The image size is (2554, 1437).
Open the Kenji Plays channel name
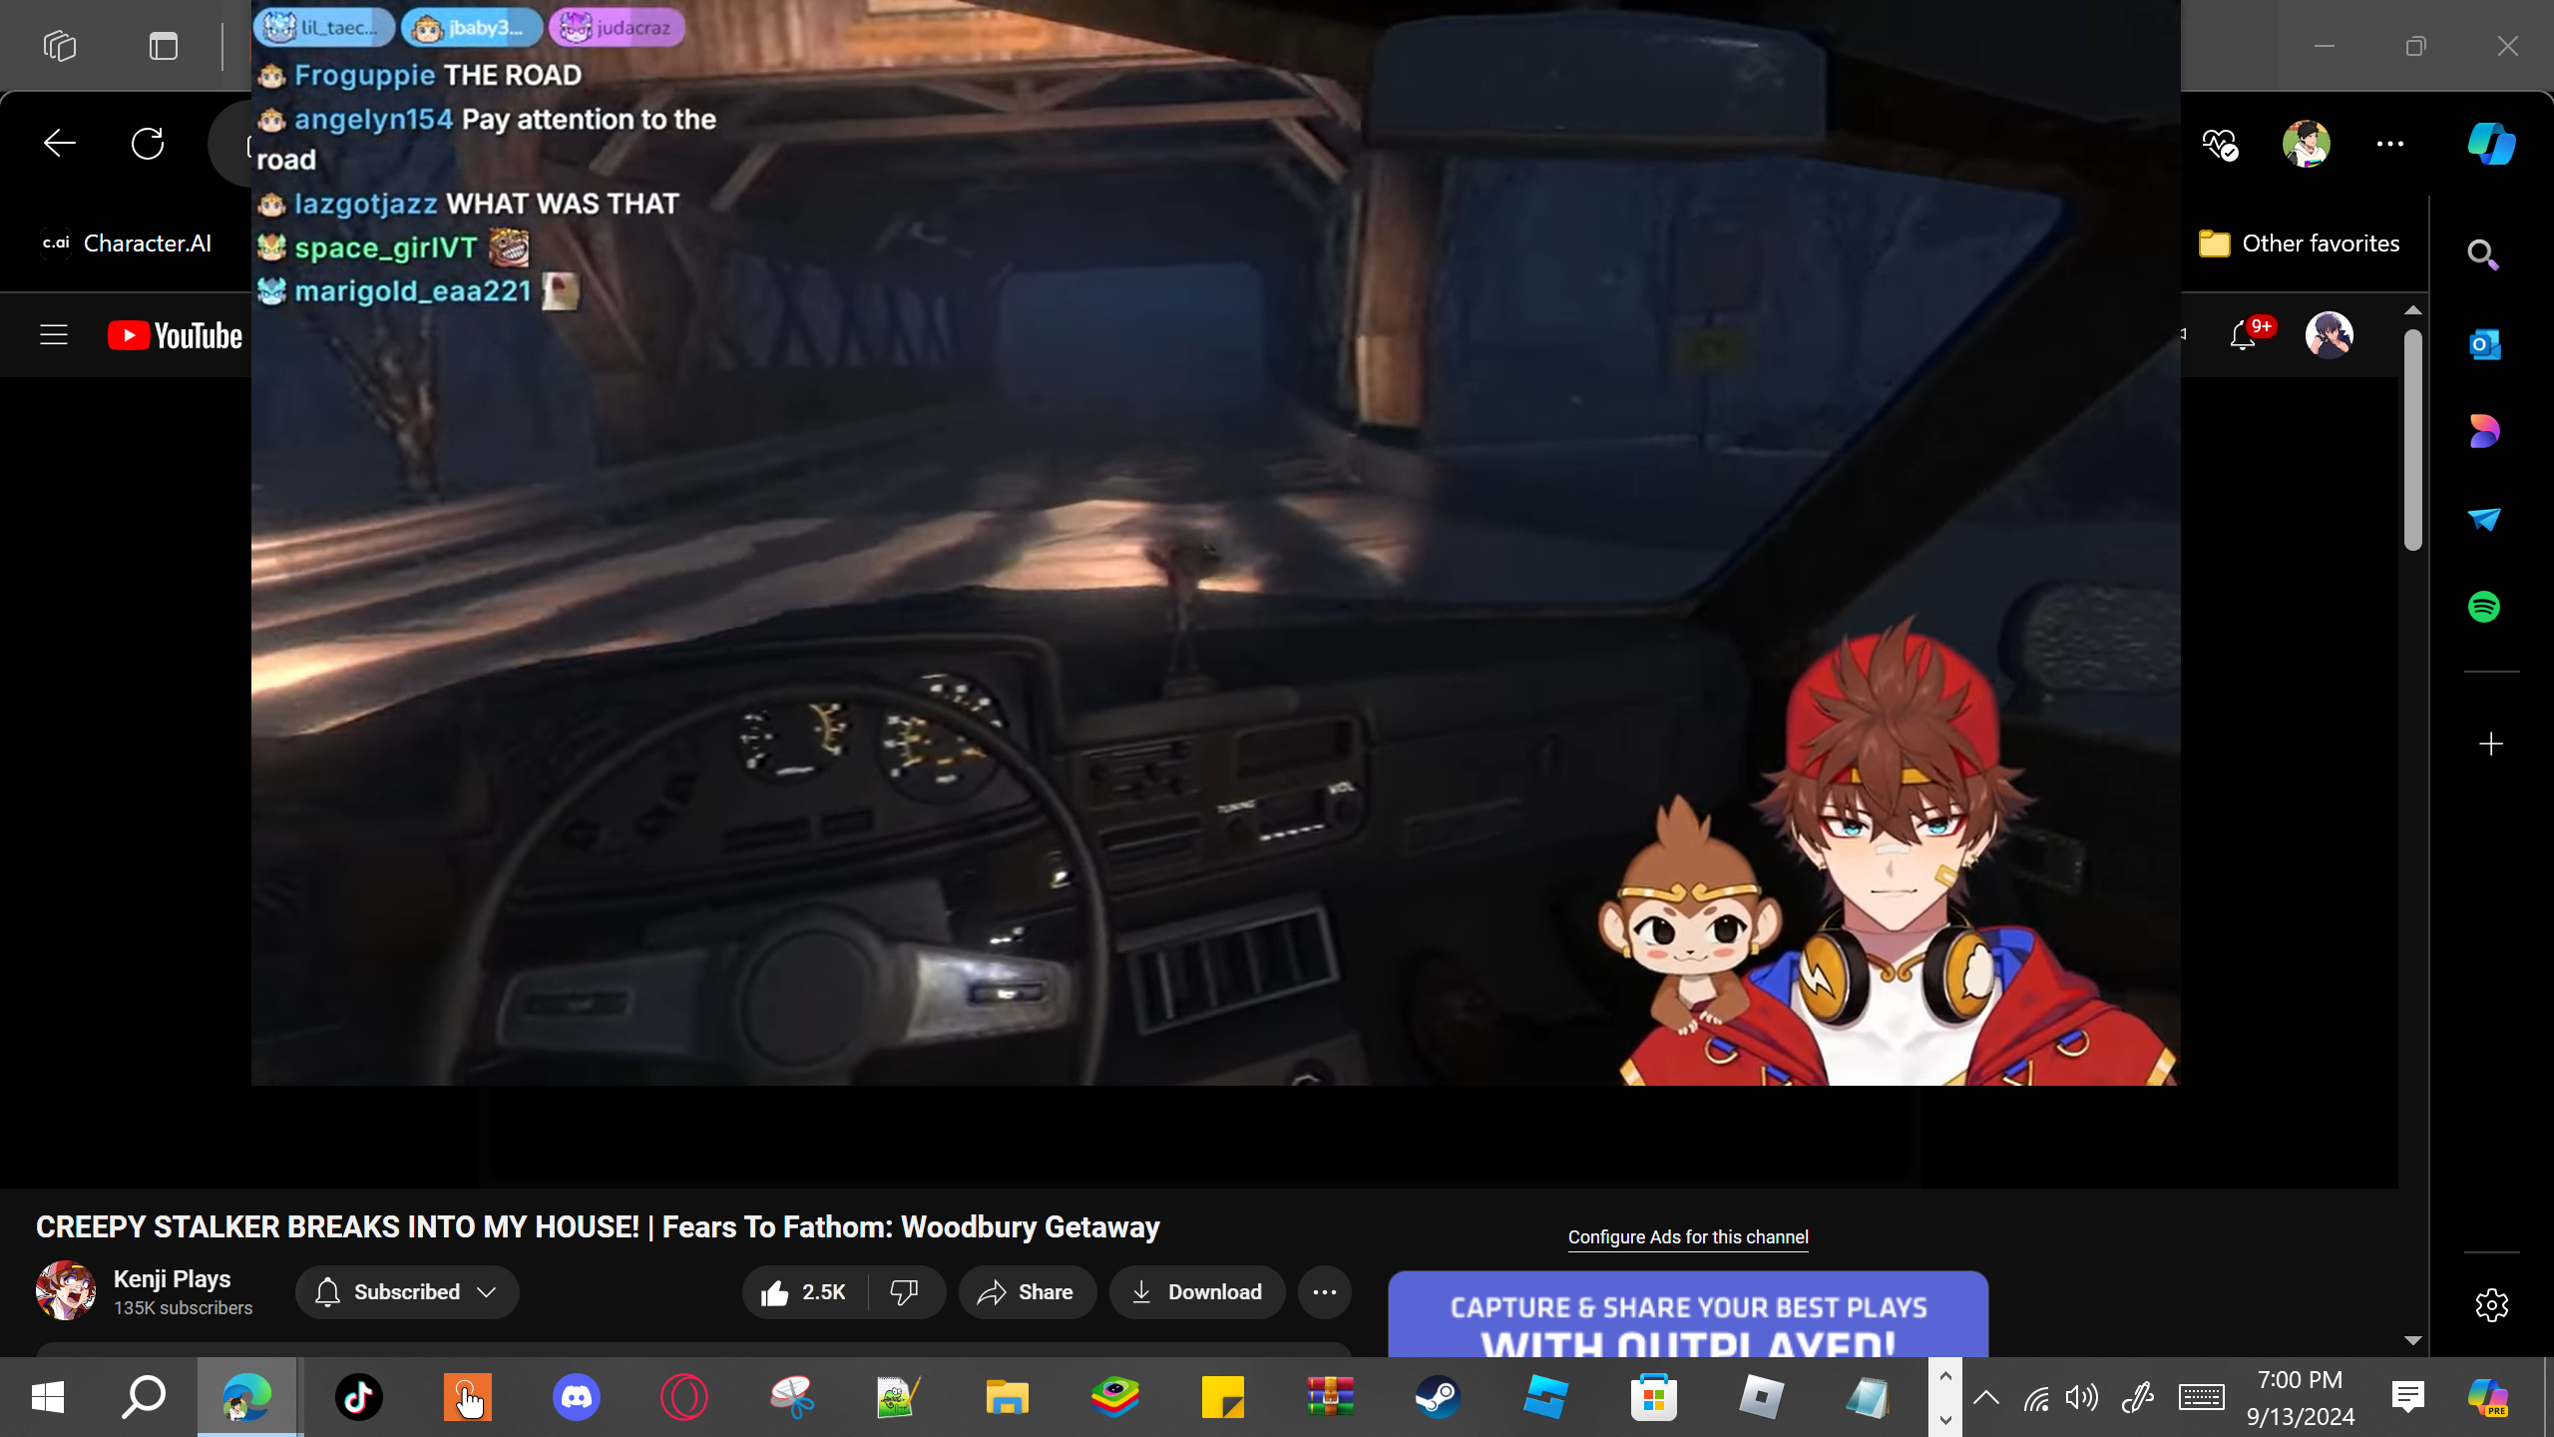(173, 1279)
